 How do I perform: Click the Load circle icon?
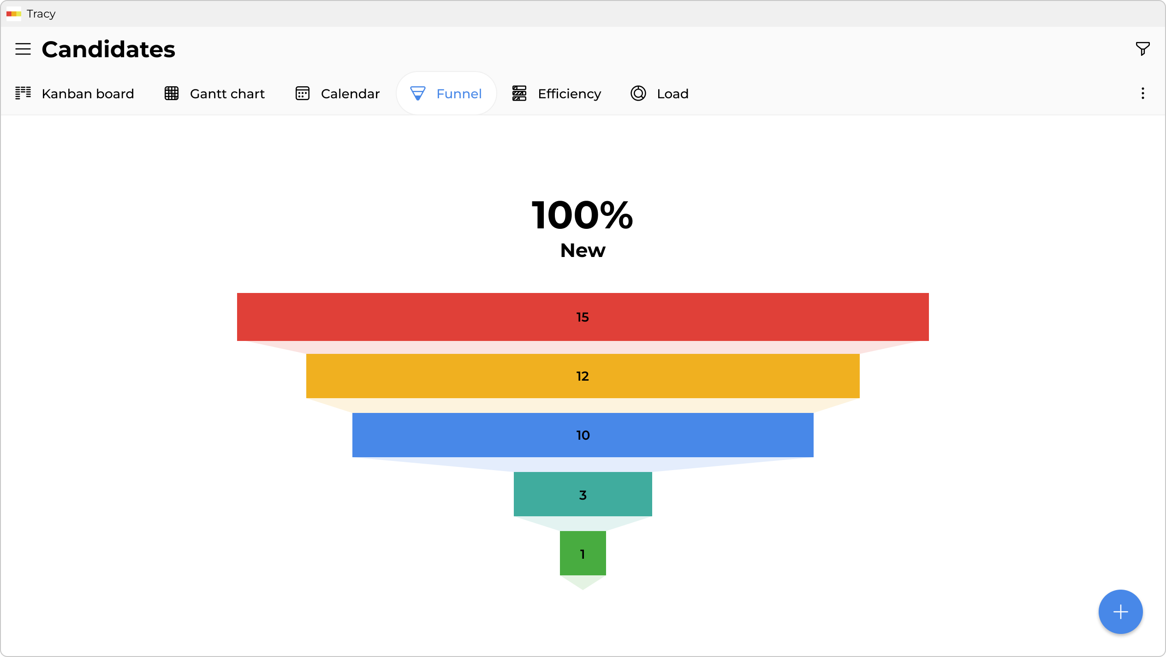(x=638, y=93)
